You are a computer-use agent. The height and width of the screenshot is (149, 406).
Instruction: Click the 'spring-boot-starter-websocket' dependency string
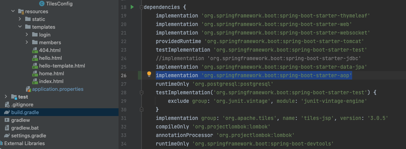coord(286,33)
